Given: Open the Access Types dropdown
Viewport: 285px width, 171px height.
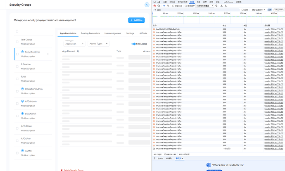Looking at the screenshot, I should (99, 44).
